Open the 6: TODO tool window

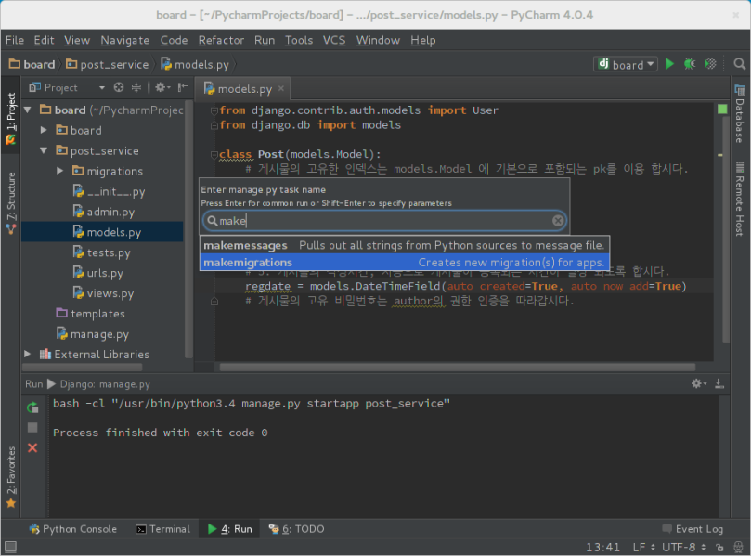(297, 529)
